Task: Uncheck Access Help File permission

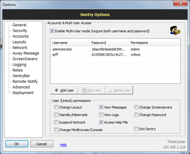Action: point(101,122)
